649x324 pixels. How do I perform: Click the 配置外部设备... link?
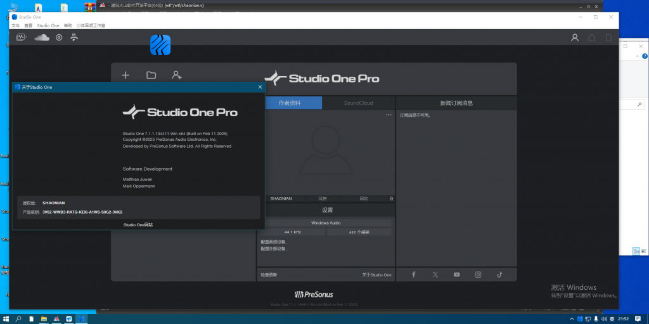pos(274,249)
